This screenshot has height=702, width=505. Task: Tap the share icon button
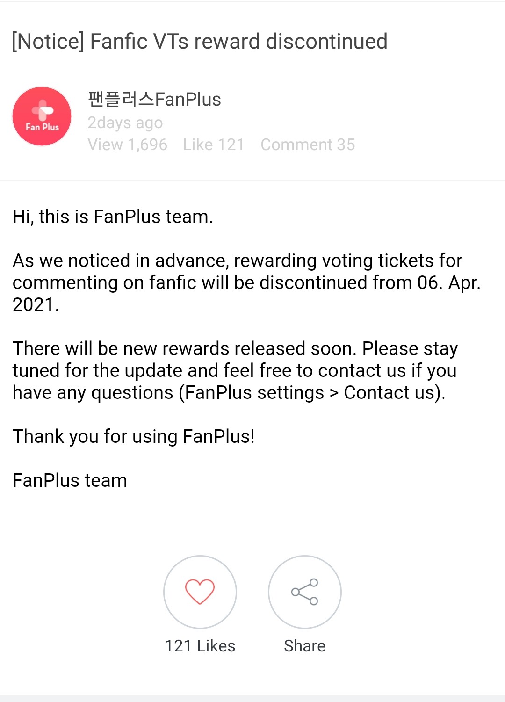pos(304,592)
